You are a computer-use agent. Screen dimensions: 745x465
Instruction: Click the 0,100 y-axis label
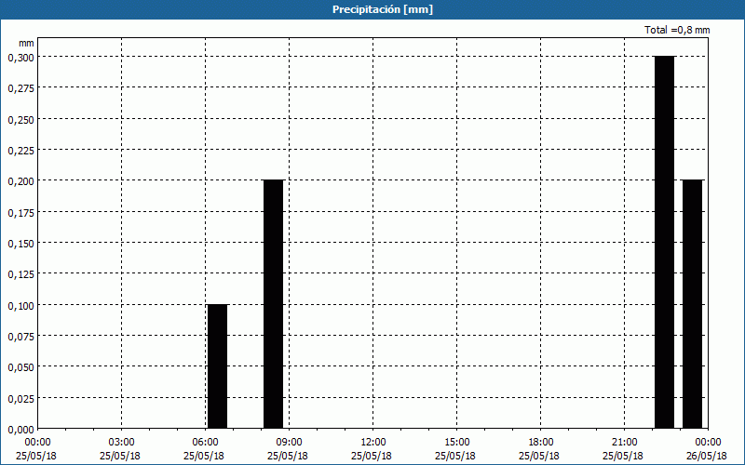(x=20, y=306)
